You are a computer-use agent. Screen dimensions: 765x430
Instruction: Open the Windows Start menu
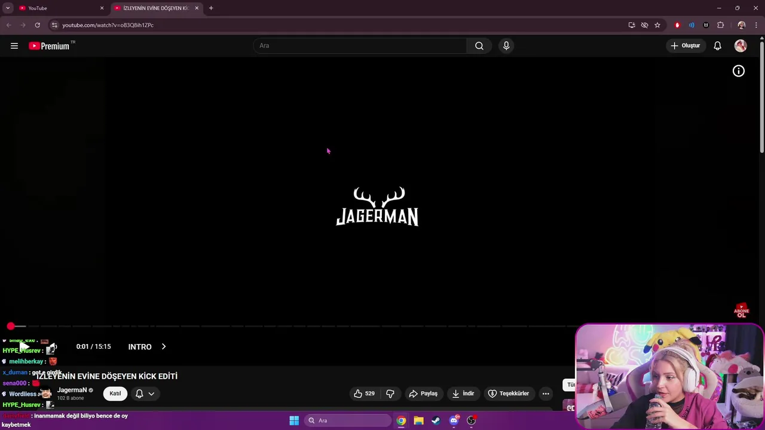[x=294, y=420]
